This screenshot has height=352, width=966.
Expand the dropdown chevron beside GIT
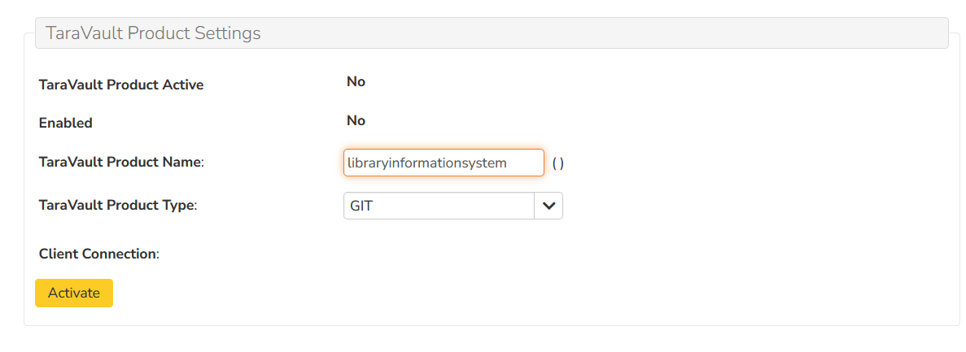pyautogui.click(x=548, y=206)
